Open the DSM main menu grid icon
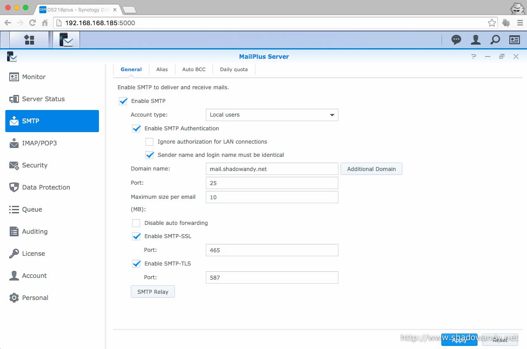Screen dimensions: 527x349 point(29,40)
